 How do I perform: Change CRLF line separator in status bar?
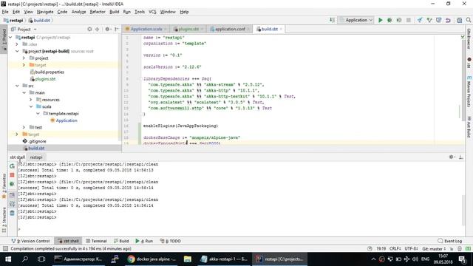coord(395,249)
